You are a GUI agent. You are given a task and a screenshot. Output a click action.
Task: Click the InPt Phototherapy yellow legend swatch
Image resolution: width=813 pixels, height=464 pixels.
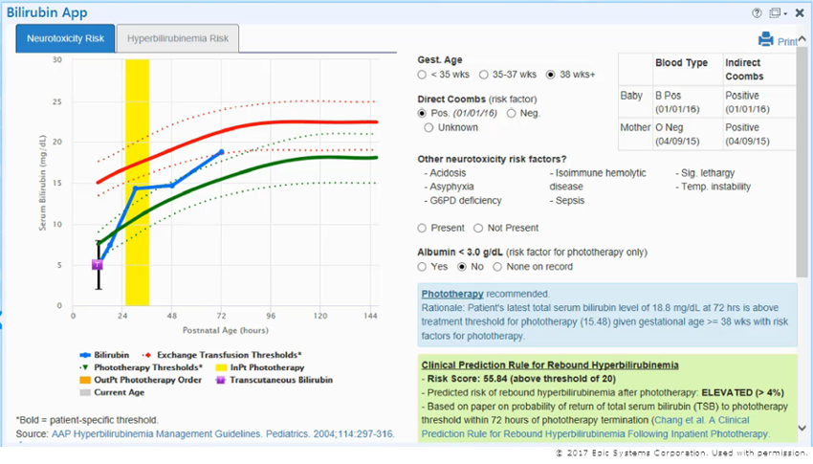pyautogui.click(x=221, y=367)
